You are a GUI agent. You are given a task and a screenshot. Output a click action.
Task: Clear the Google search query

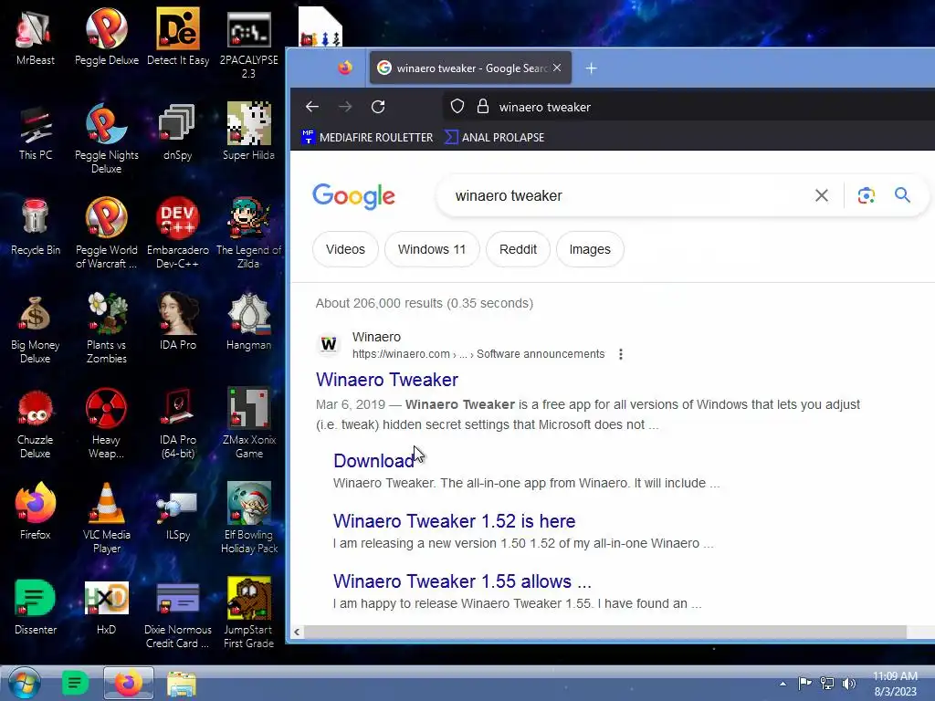tap(821, 195)
